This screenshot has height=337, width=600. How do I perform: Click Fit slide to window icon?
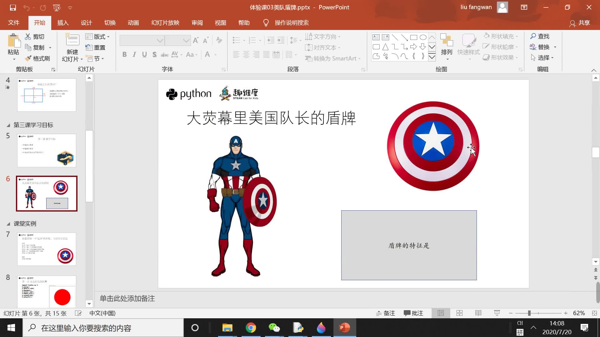coord(594,313)
